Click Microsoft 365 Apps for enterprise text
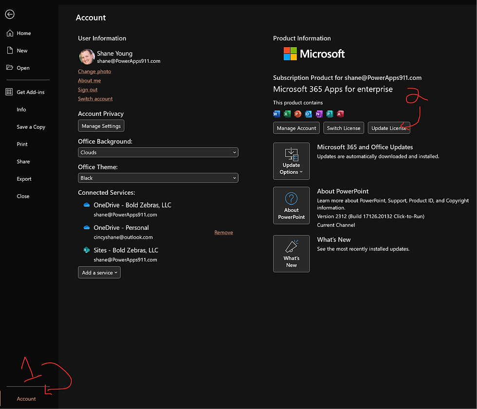Image resolution: width=477 pixels, height=409 pixels. tap(333, 89)
